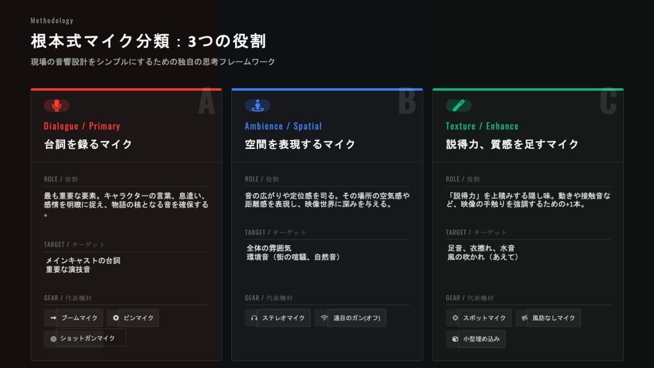Click the dot icon beside ピンマイク
The width and height of the screenshot is (654, 368).
point(113,318)
